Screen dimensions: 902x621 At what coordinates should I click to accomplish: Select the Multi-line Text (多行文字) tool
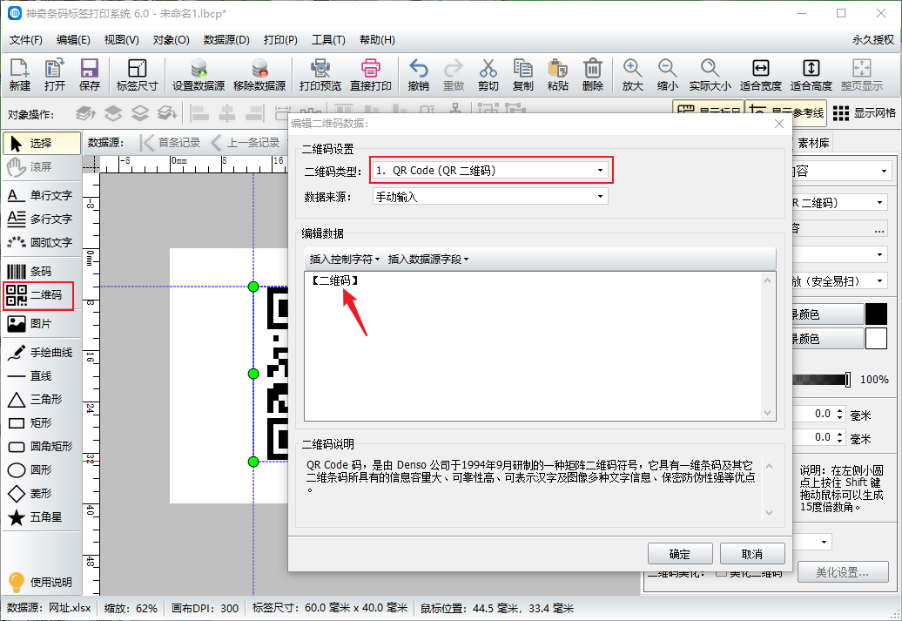(42, 219)
